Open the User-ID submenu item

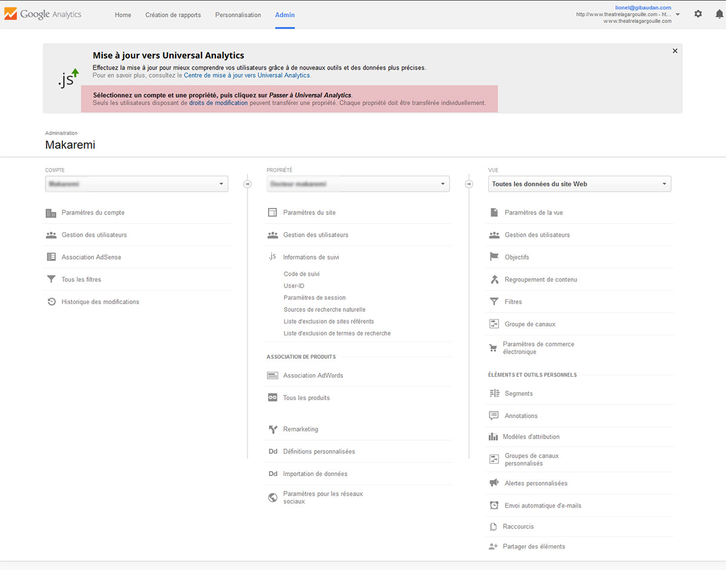pyautogui.click(x=294, y=286)
